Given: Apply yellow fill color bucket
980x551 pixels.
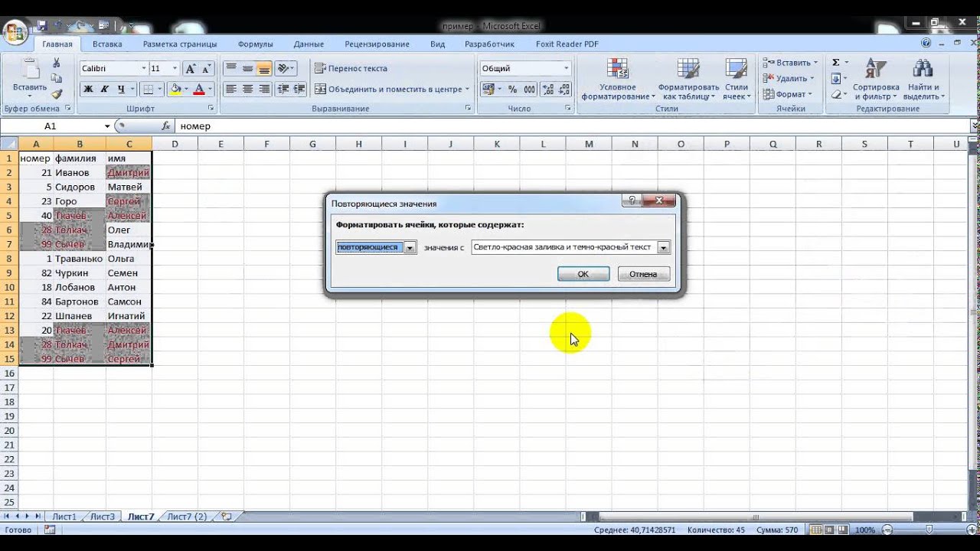Looking at the screenshot, I should (175, 90).
